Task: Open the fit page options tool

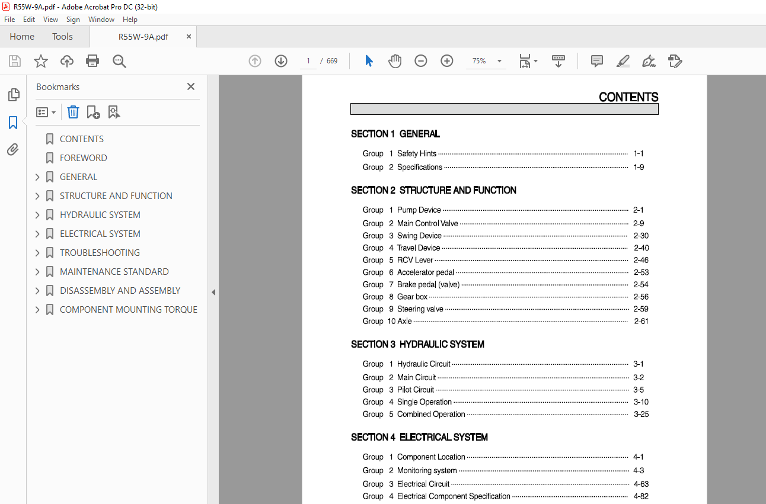Action: pos(528,61)
